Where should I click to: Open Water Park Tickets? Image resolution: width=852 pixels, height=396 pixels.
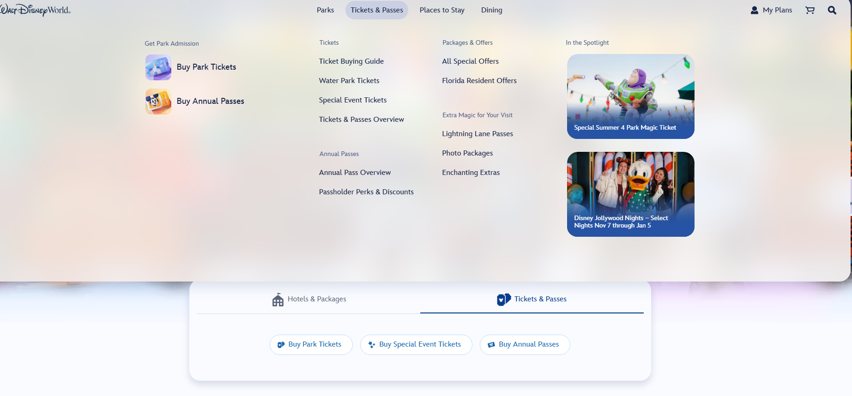[x=349, y=81]
